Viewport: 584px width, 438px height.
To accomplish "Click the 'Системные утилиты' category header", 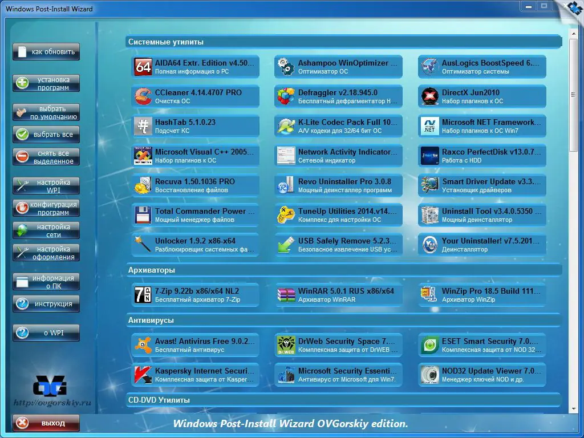I will [x=343, y=42].
